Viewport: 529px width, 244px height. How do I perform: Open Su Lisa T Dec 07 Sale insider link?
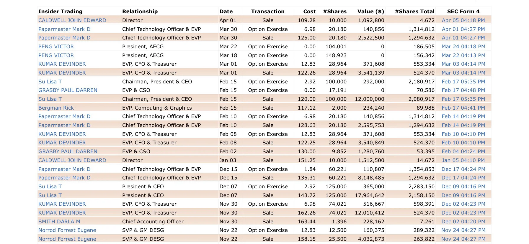tap(50, 195)
